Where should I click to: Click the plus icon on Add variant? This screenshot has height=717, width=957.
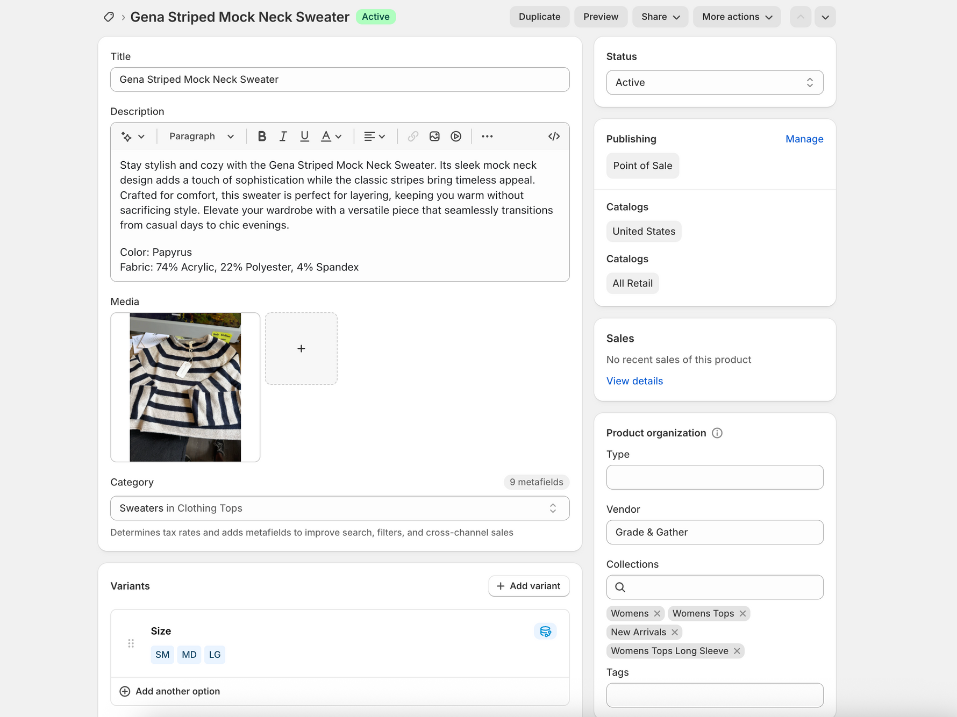coord(501,586)
